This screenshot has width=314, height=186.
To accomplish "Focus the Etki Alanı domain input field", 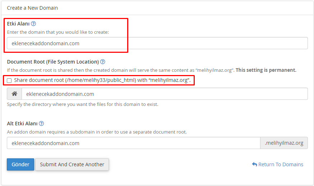I will pyautogui.click(x=157, y=43).
